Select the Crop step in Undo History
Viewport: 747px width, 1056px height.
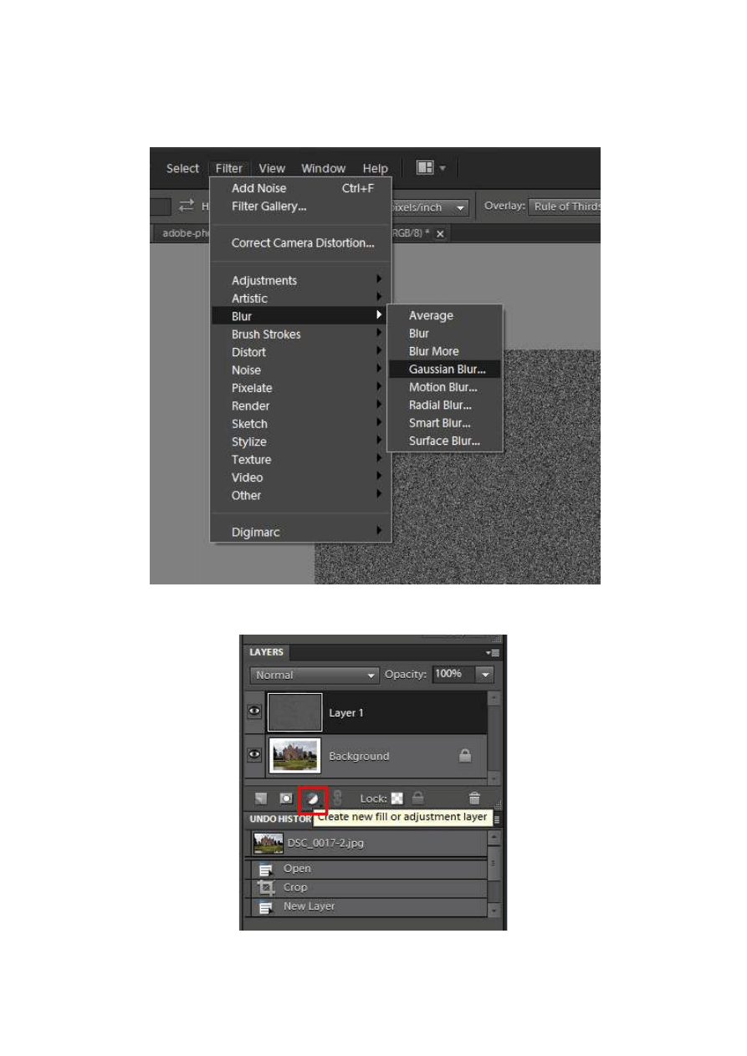(295, 887)
